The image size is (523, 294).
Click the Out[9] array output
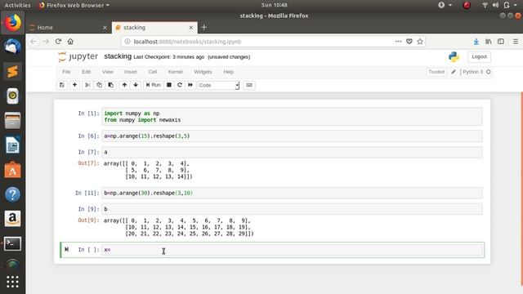point(179,227)
